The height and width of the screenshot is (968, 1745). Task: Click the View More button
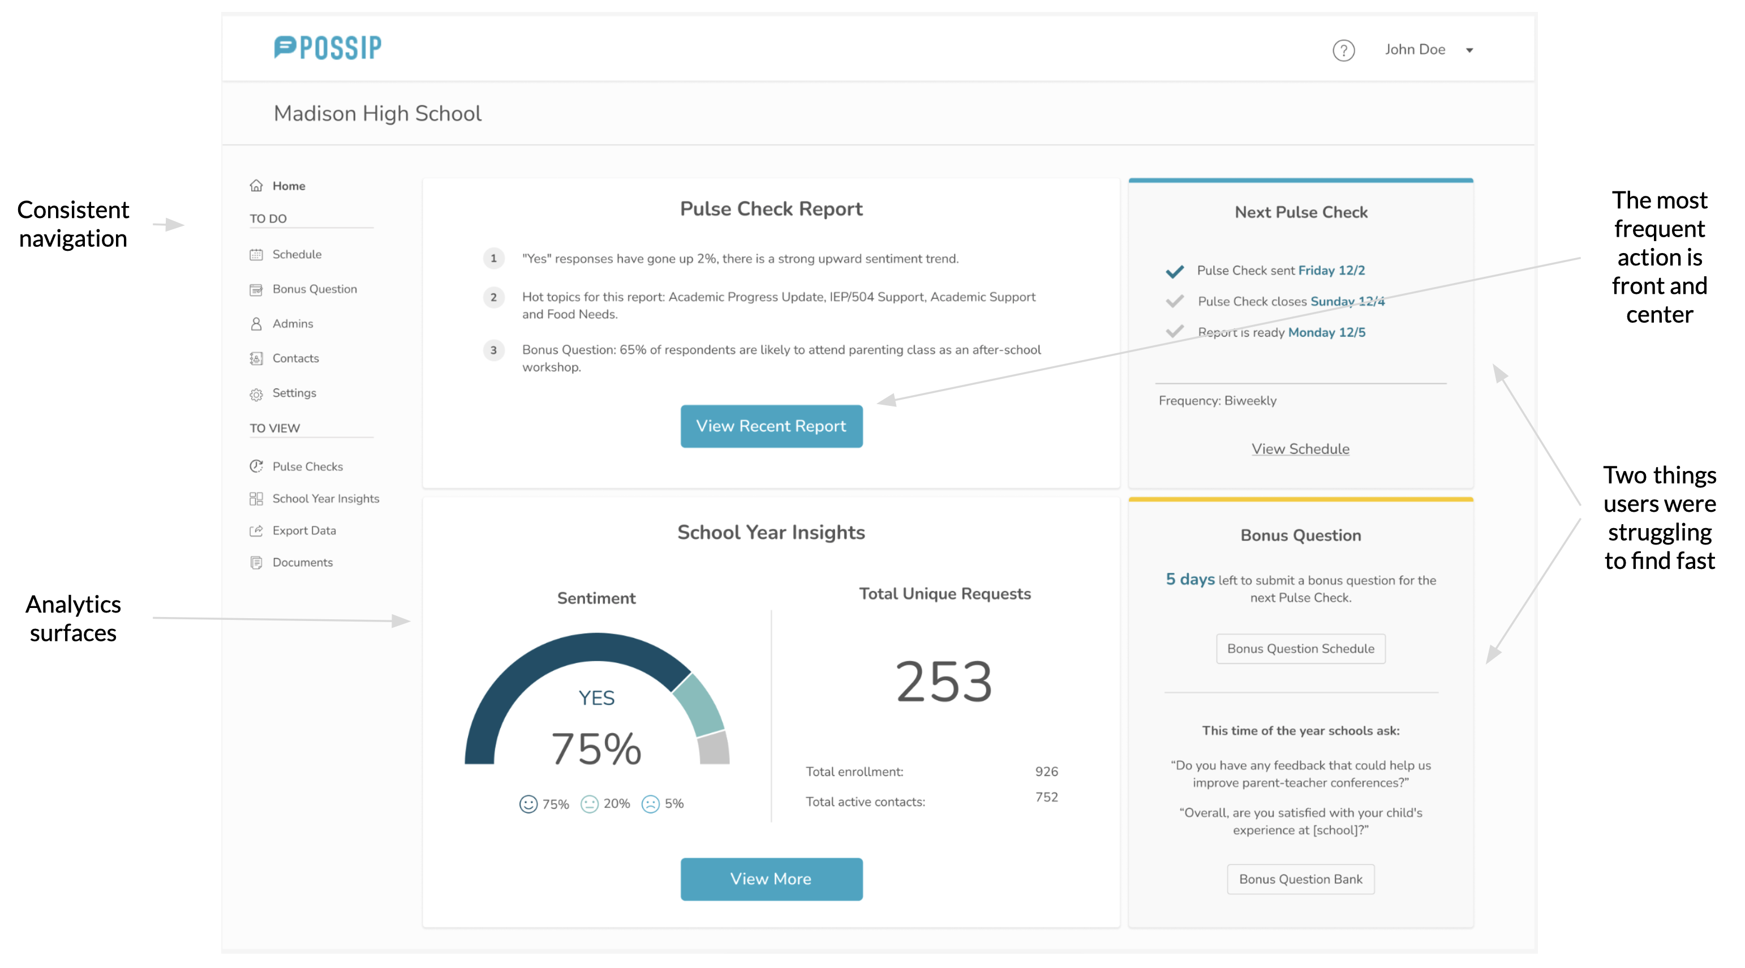(772, 879)
